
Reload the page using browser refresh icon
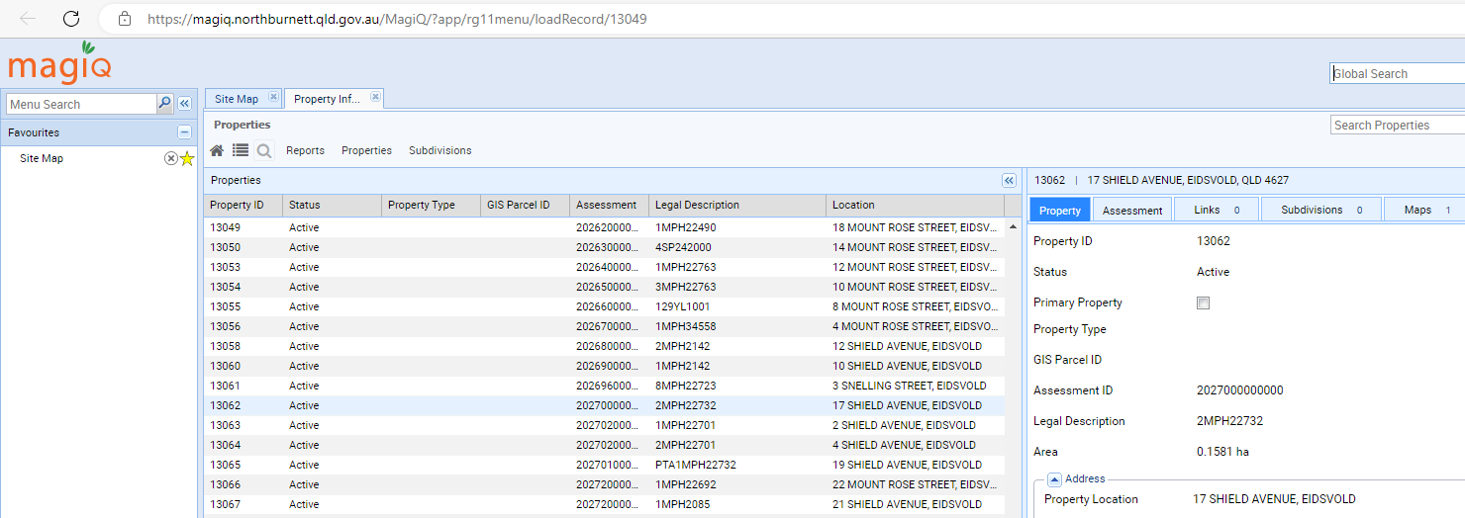coord(71,19)
